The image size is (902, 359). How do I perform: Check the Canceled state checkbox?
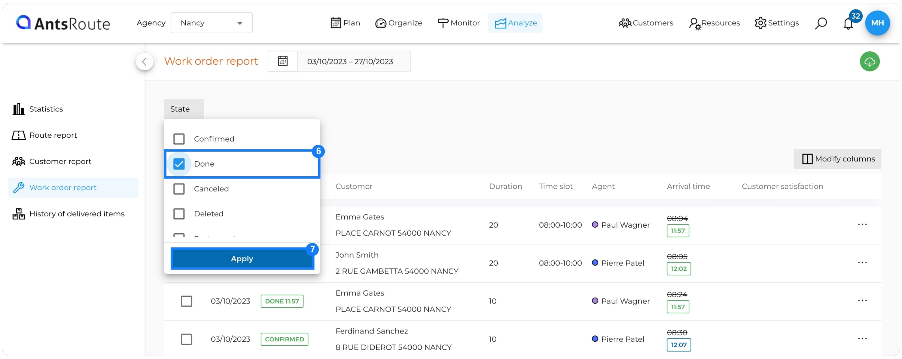tap(179, 189)
